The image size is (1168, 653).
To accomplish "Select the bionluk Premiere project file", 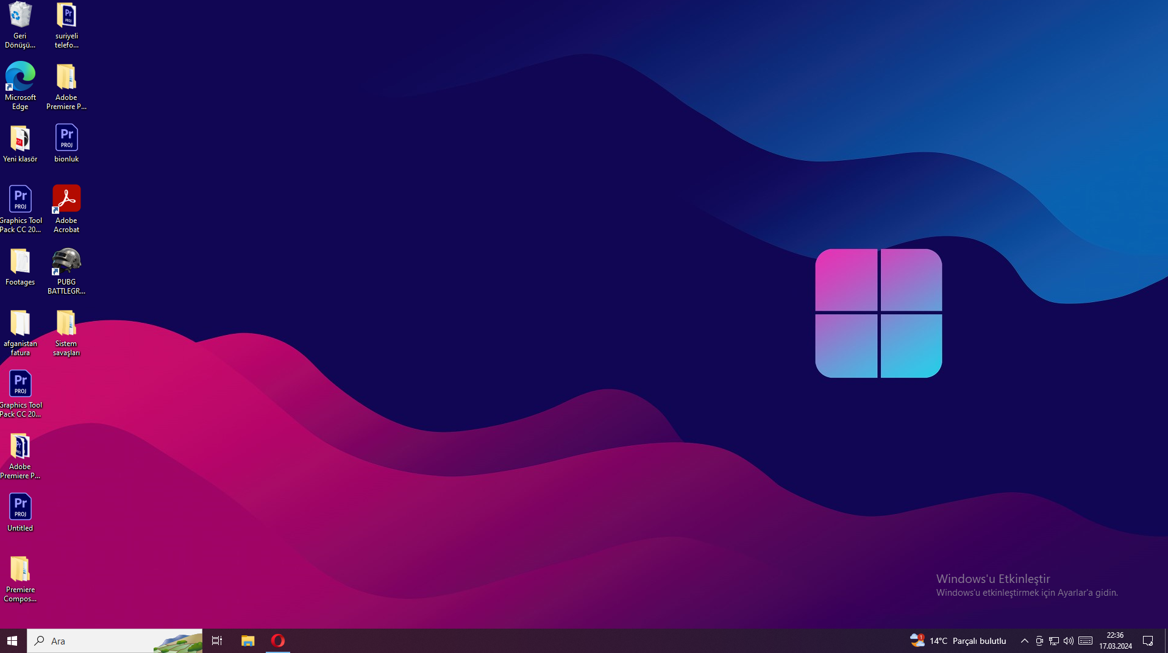I will 66,144.
